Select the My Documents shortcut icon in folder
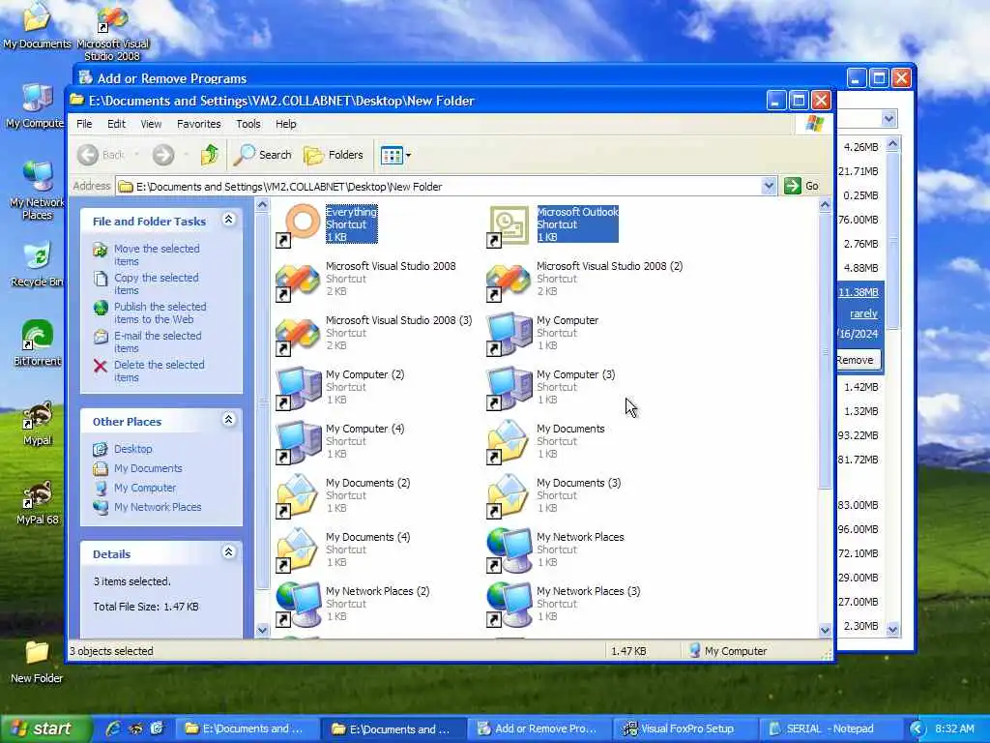The width and height of the screenshot is (990, 743). tap(509, 442)
